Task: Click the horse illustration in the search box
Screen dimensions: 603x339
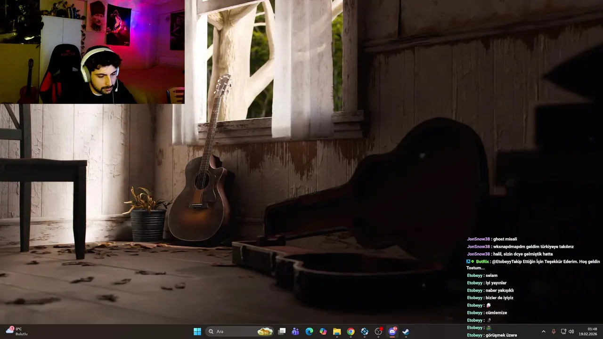Action: tap(265, 331)
